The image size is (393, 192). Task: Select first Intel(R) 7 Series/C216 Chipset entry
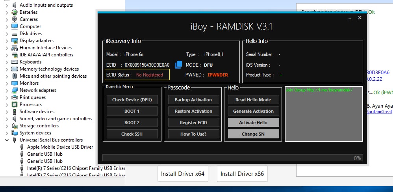pyautogui.click(x=76, y=168)
